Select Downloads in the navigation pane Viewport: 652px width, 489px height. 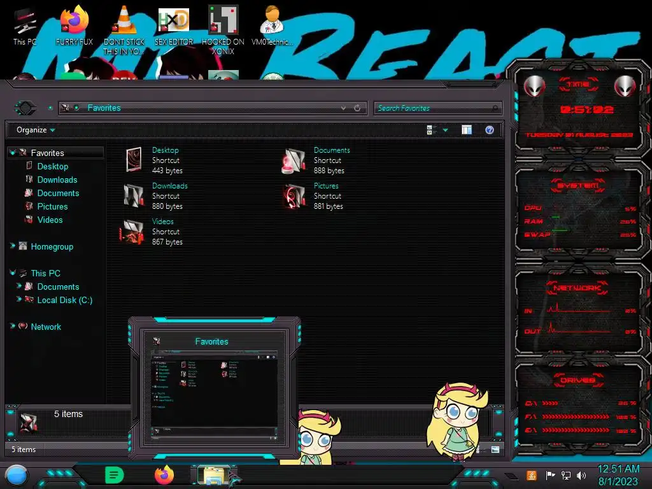coord(57,180)
